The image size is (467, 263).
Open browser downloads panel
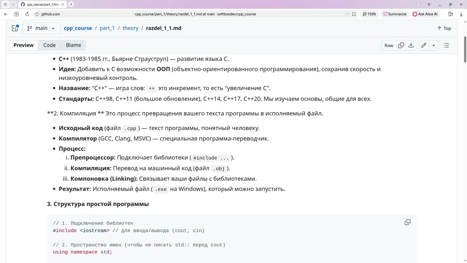[x=462, y=14]
